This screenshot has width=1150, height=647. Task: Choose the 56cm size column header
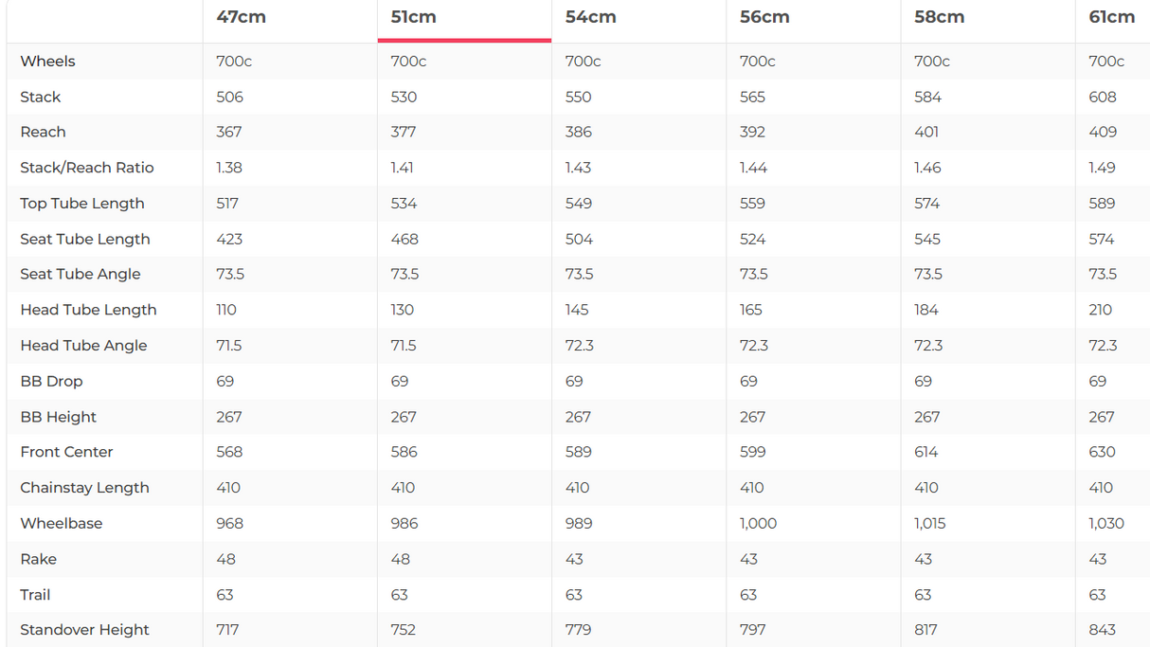(764, 17)
